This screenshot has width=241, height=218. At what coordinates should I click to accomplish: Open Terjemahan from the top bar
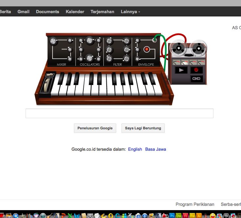tap(102, 12)
